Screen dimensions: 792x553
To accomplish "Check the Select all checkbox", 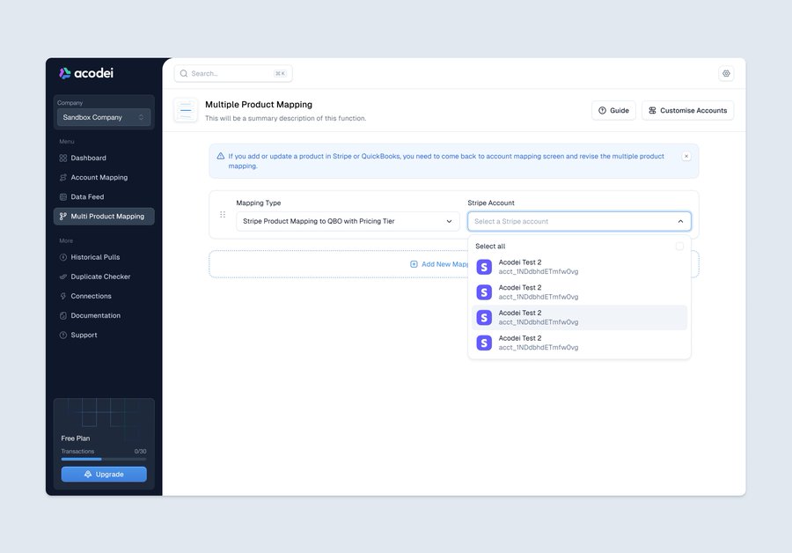I will click(x=680, y=247).
